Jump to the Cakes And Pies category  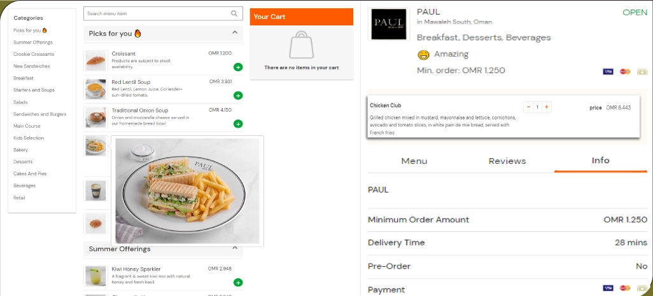pos(30,173)
